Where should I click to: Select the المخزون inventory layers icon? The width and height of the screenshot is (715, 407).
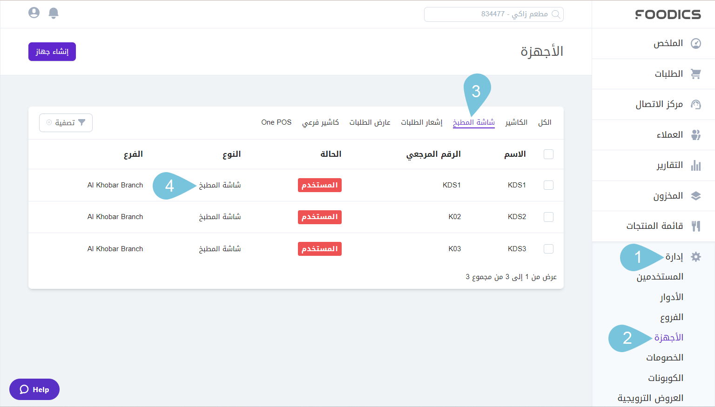tap(696, 195)
